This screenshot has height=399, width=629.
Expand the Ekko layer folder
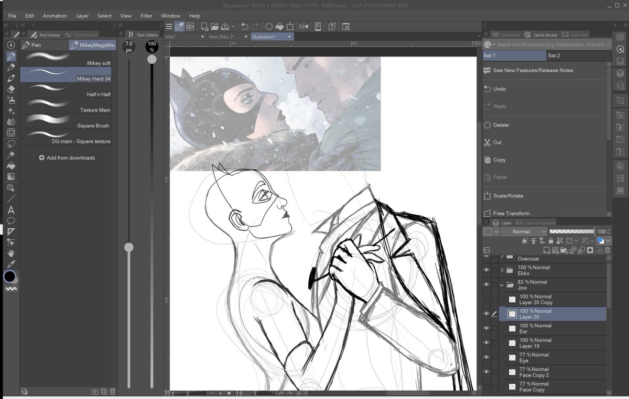click(503, 270)
